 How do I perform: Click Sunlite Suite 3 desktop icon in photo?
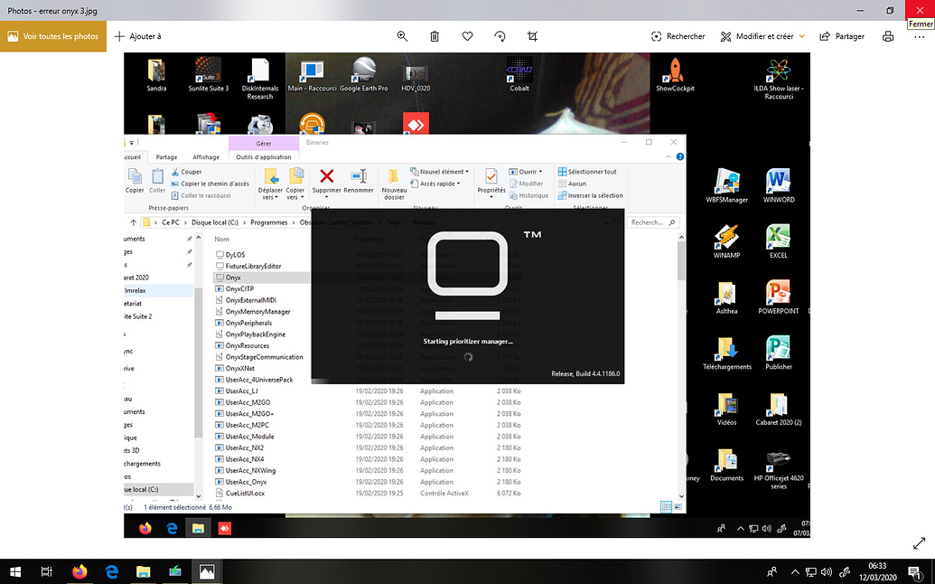coord(208,74)
